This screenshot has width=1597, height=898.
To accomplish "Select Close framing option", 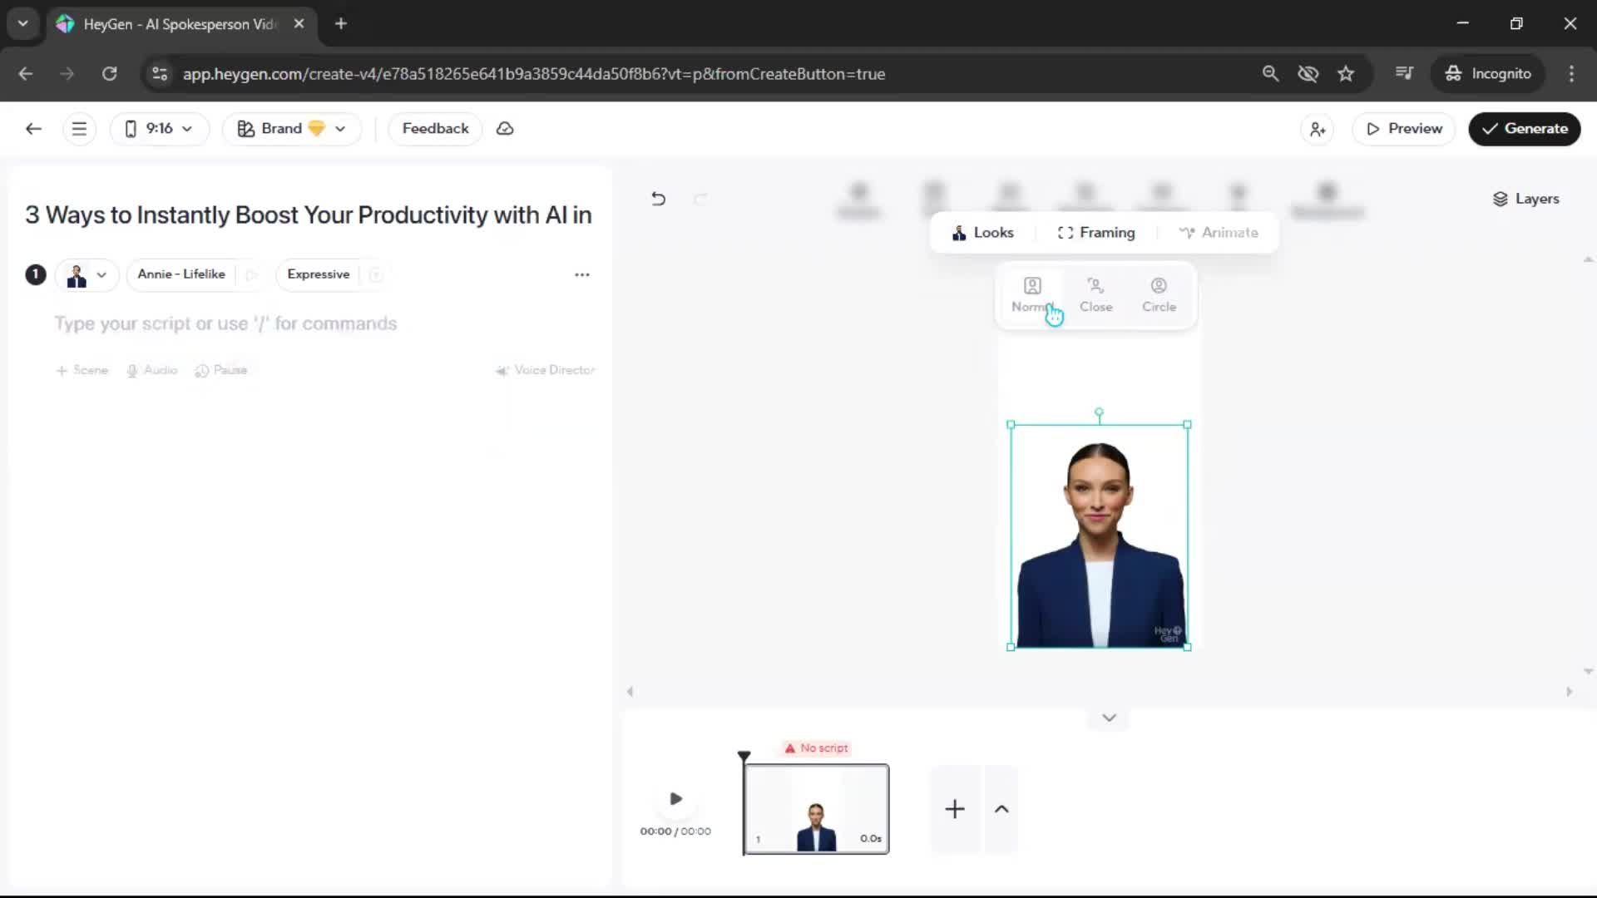I will [1095, 294].
